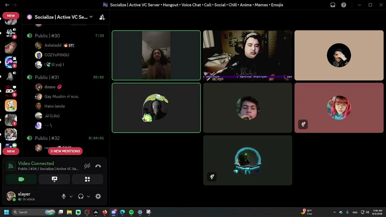Jump to the 3 New Mentions
This screenshot has width=386, height=217.
pos(65,151)
